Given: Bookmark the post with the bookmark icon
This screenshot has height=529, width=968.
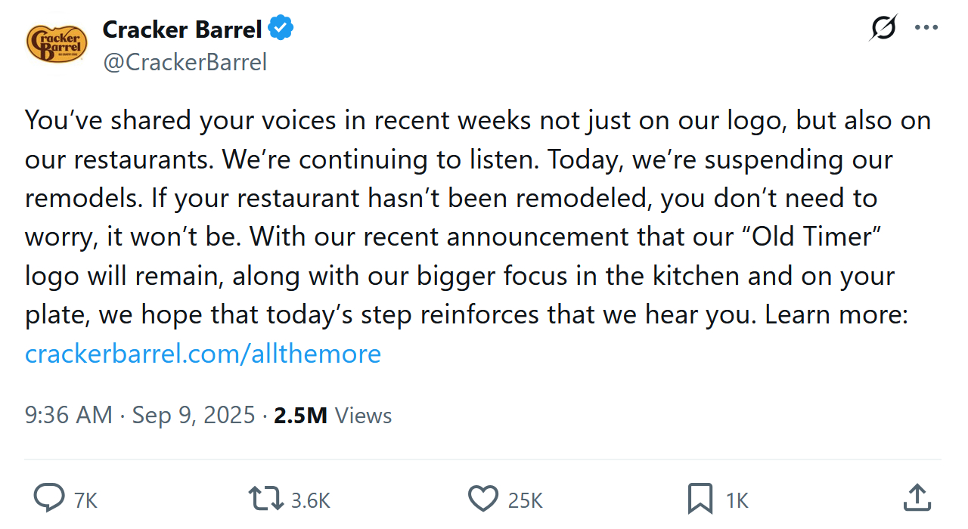Looking at the screenshot, I should 700,499.
